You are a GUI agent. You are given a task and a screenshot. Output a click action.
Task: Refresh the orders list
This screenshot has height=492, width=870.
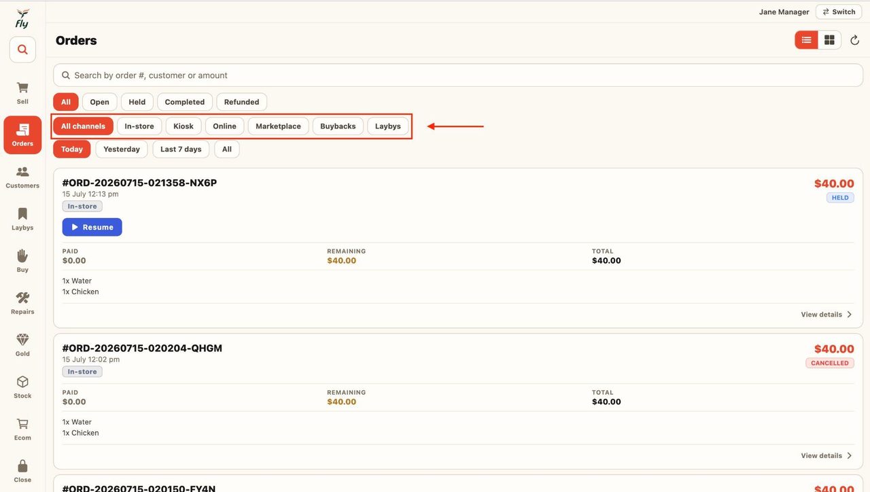[x=855, y=41]
